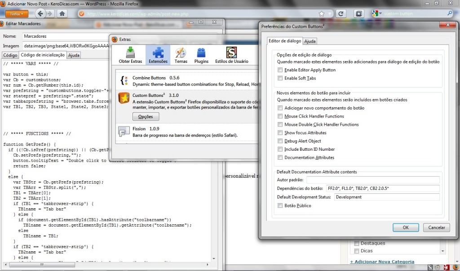Toggle Mouse Double Click Handler Functions
460x271 pixels.
(280, 124)
